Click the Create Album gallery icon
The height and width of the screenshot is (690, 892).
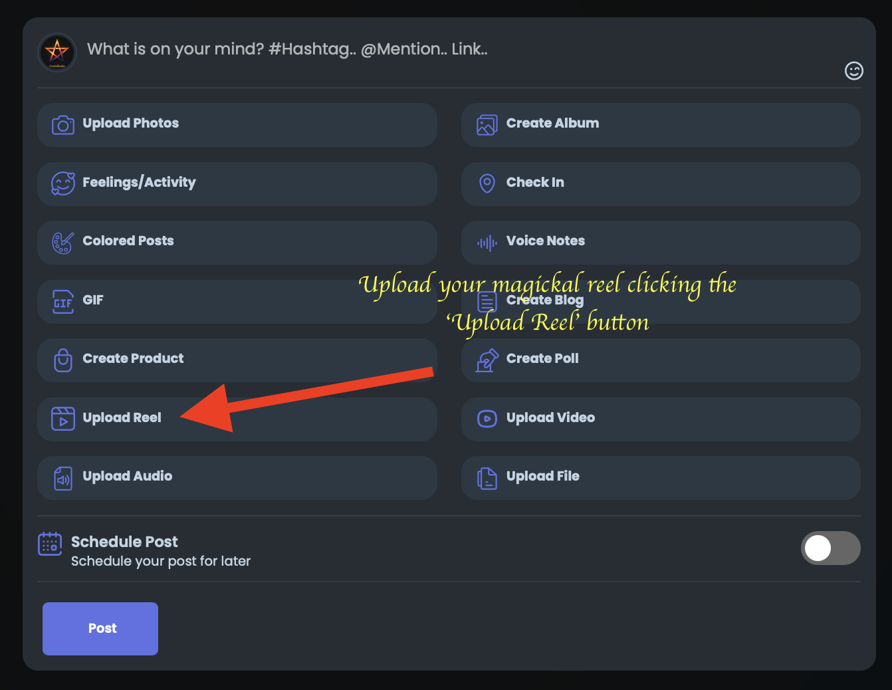[x=487, y=124]
